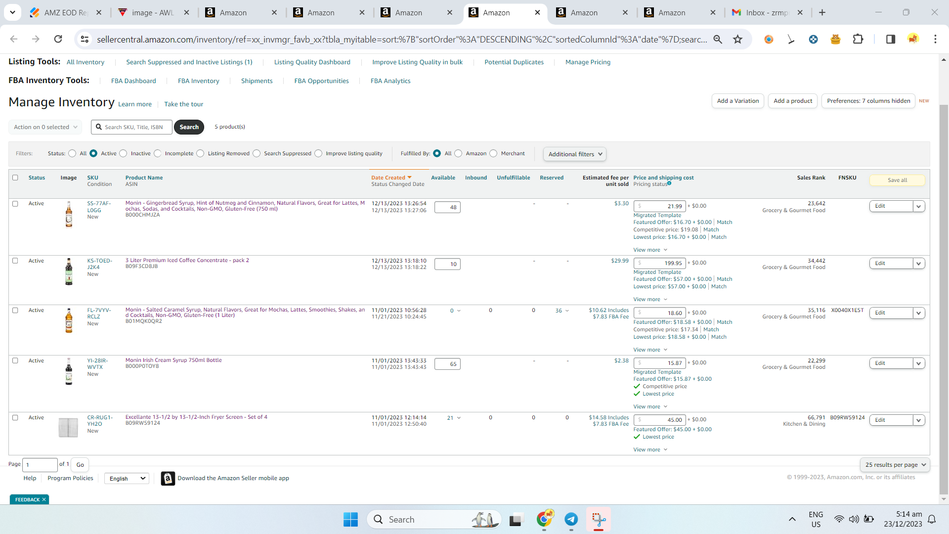Viewport: 949px width, 534px height.
Task: Click the Pricing status info icon
Action: (669, 183)
